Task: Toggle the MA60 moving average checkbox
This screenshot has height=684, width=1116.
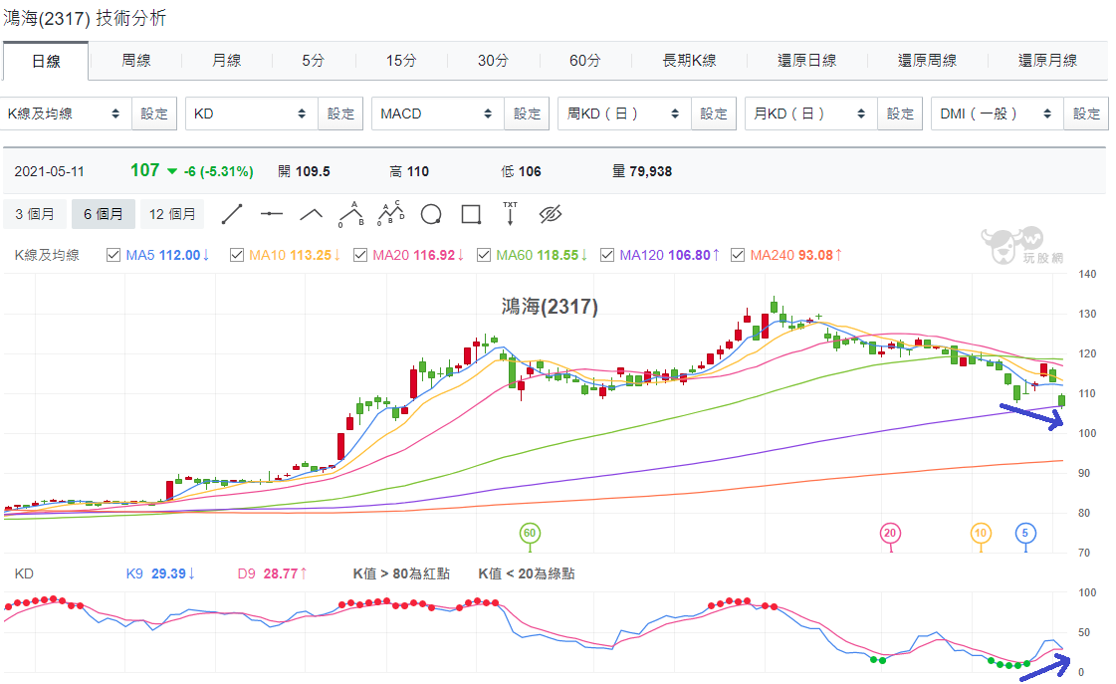Action: coord(483,255)
